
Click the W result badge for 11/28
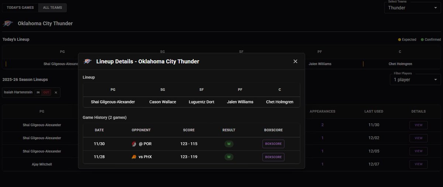tap(229, 157)
